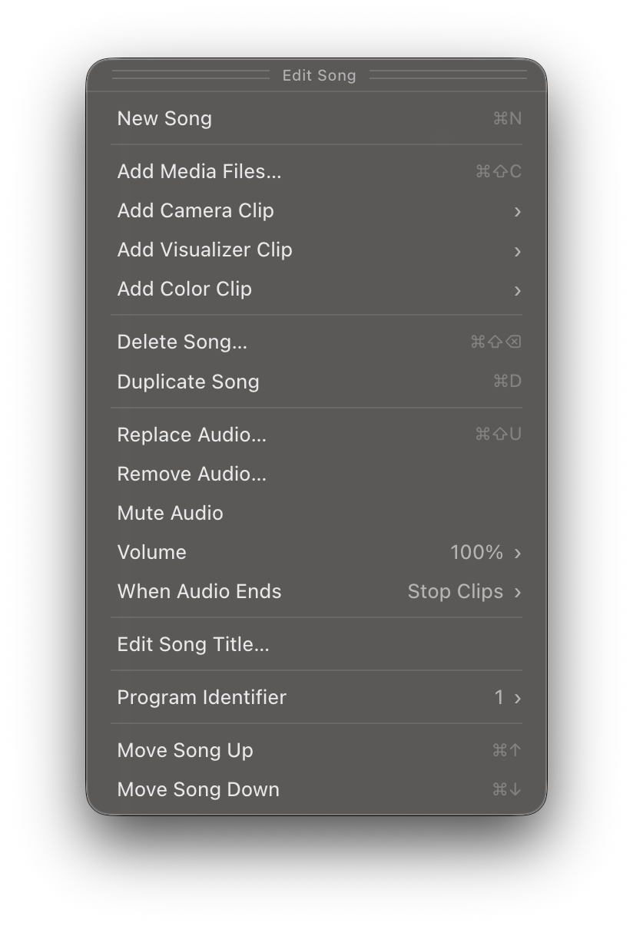
Task: Expand the Add Visualizer Clip submenu
Action: (x=204, y=250)
